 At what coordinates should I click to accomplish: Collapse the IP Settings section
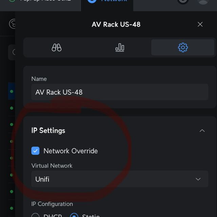202,131
